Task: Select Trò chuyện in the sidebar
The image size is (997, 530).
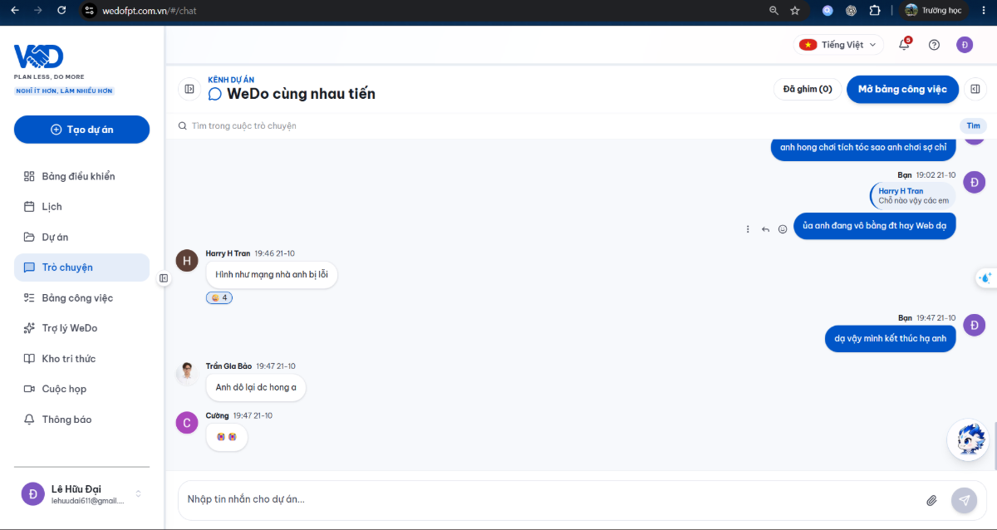Action: tap(81, 267)
